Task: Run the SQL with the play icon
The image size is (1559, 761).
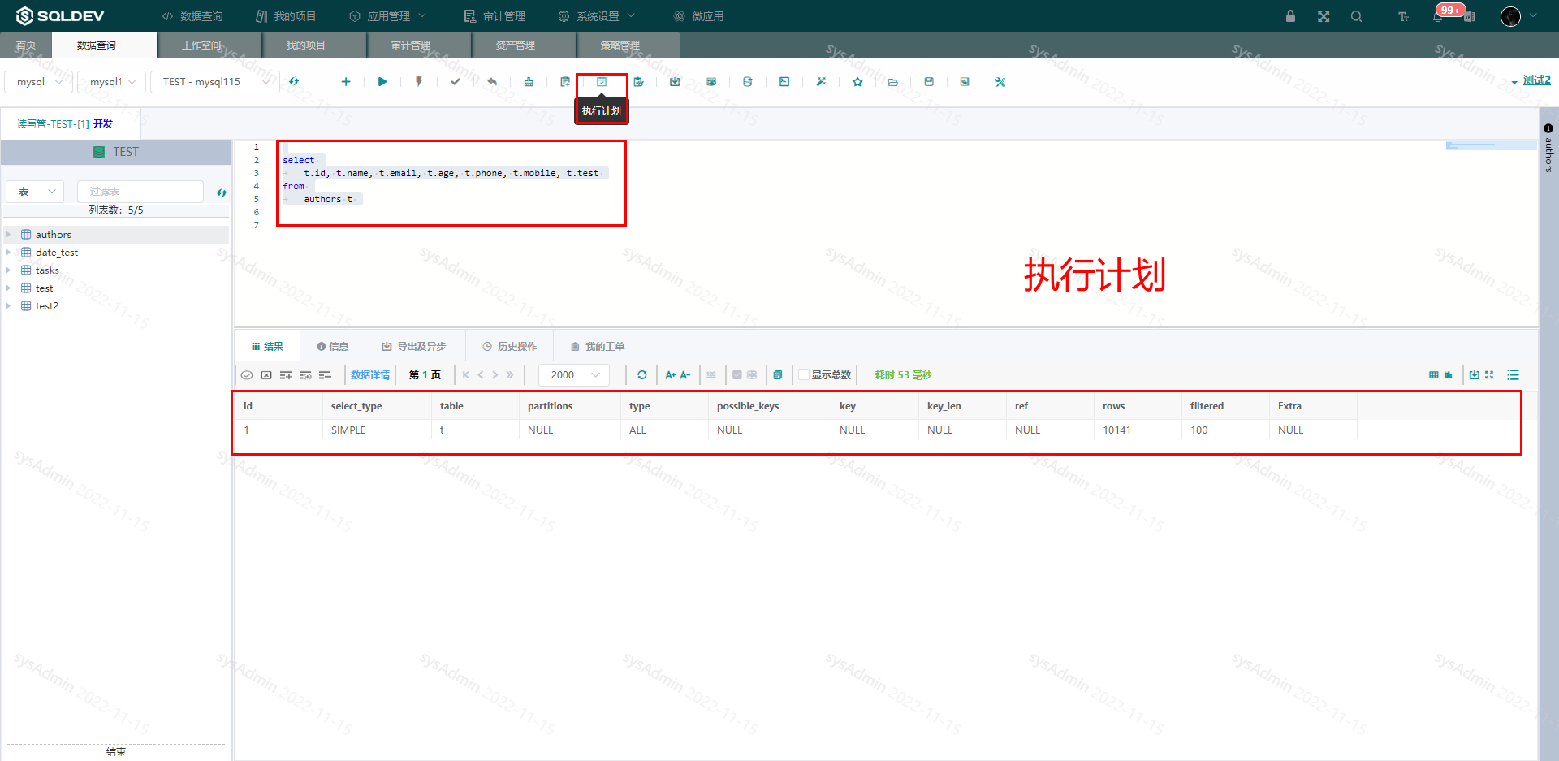Action: [382, 82]
